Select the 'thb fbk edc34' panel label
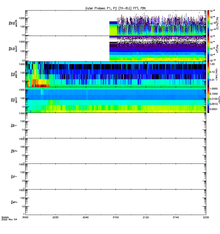The height and width of the screenshot is (234, 220). (14, 74)
